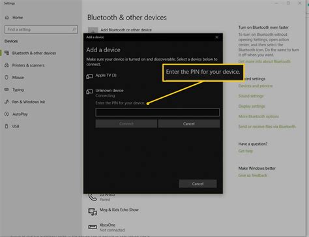Open Sound settings link

pos(251,96)
